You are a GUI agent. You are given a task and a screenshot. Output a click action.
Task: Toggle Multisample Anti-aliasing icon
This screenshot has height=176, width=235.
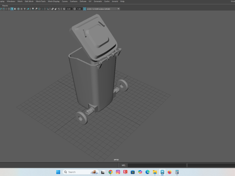click(x=39, y=9)
